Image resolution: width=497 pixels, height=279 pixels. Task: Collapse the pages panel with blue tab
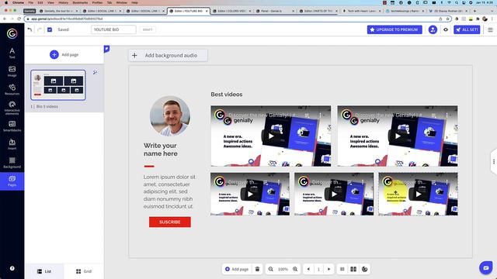pos(107,49)
